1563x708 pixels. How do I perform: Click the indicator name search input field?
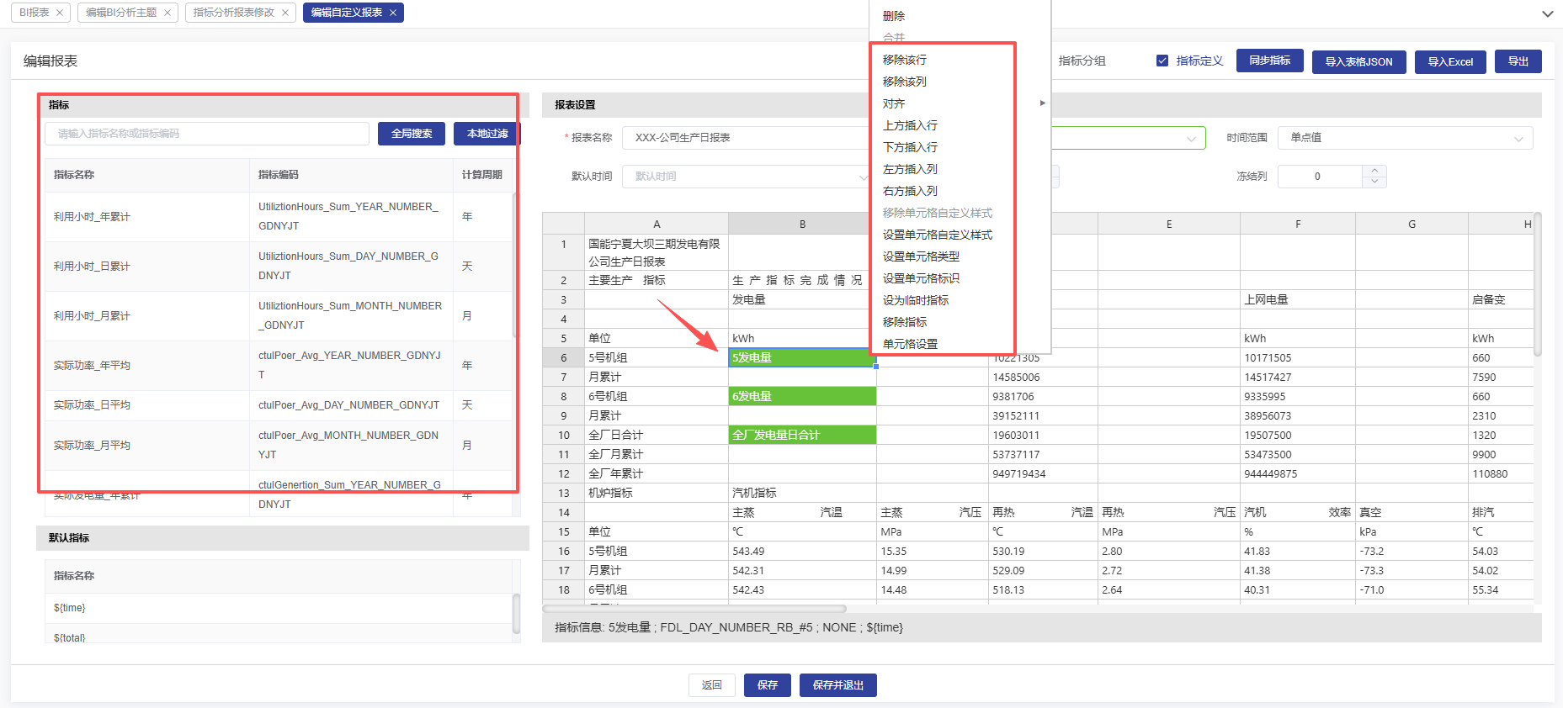coord(207,134)
